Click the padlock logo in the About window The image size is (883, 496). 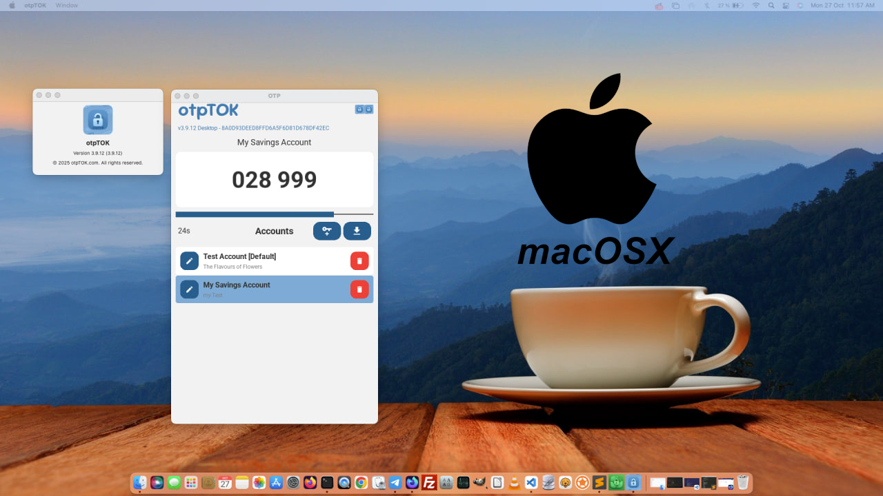tap(97, 121)
